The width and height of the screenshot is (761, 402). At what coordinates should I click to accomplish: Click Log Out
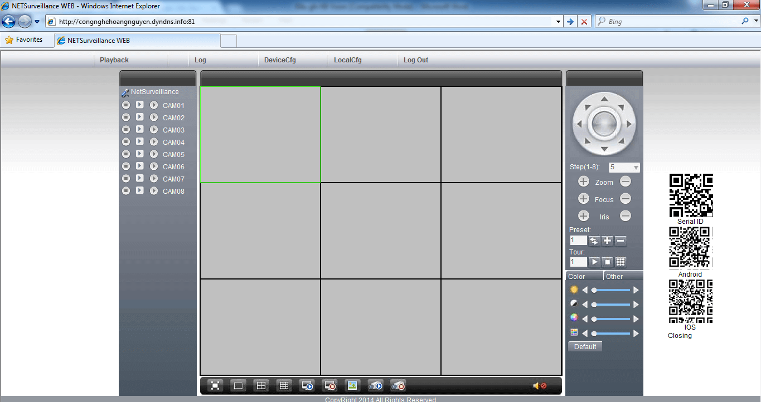tap(416, 60)
